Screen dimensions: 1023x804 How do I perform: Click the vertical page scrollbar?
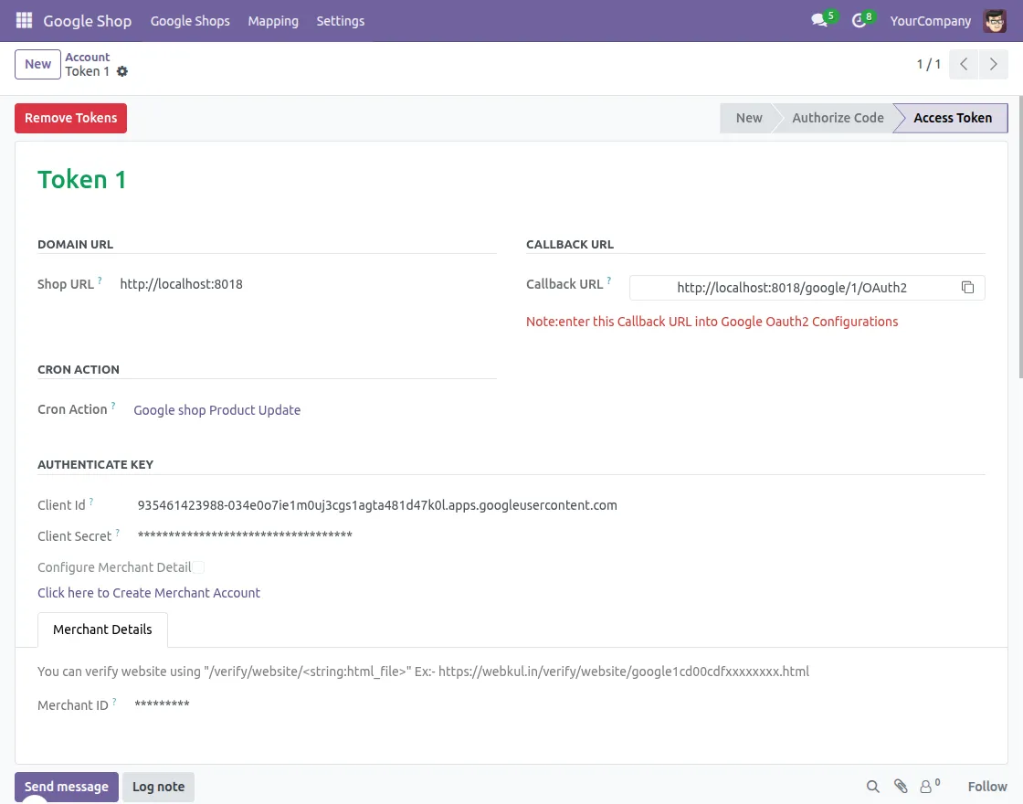[1020, 235]
